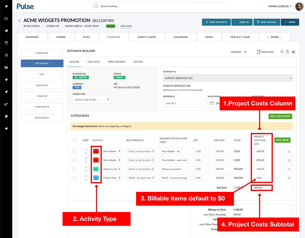Open the Project time activity dropdown
Screen dimensions: 305x238
112,178
